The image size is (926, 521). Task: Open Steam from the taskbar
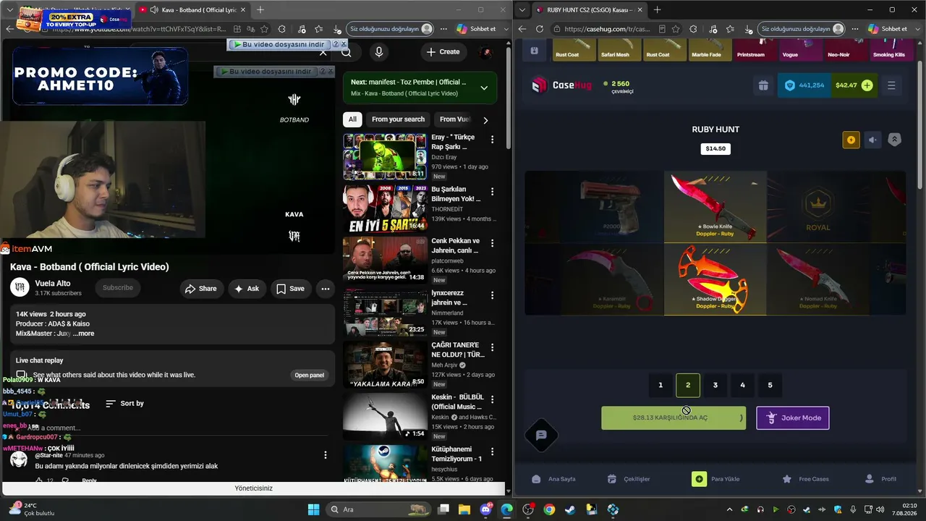point(571,509)
